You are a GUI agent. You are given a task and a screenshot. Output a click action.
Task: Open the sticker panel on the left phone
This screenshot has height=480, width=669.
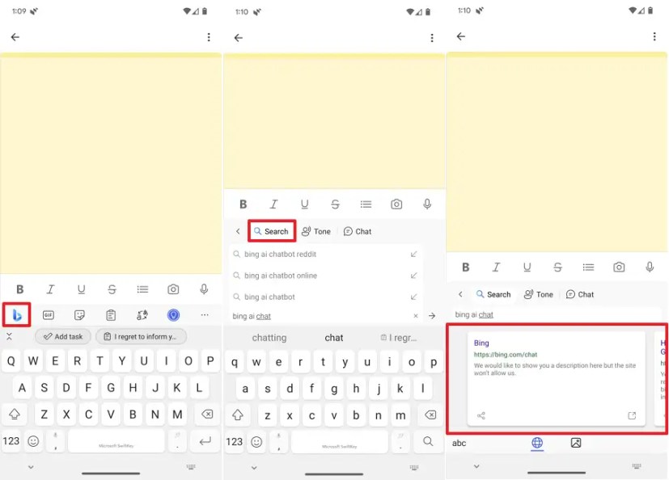[79, 315]
